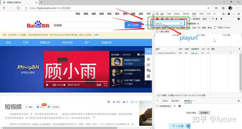The width and height of the screenshot is (242, 129).
Task: Click the video progress bar
Action: click(x=76, y=82)
